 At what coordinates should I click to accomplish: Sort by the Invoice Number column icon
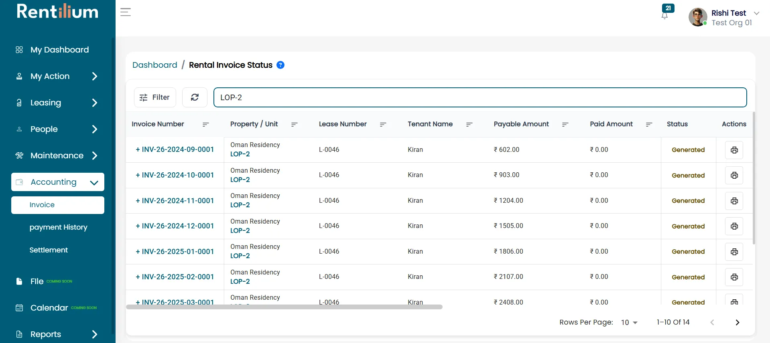(x=206, y=125)
